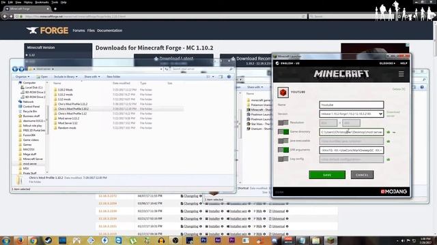Screen dimensions: 437x245
Task: Toggle the JVM arguments switch
Action: pos(283,150)
